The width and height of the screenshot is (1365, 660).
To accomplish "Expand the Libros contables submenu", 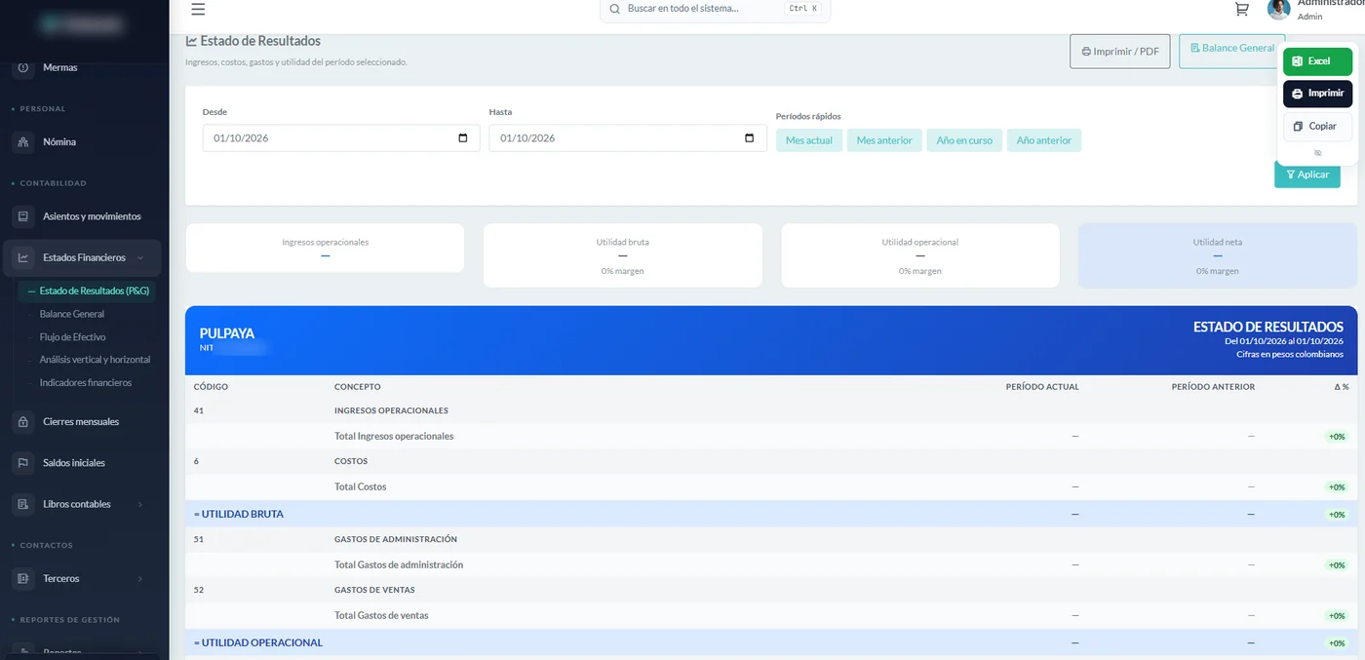I will click(140, 504).
